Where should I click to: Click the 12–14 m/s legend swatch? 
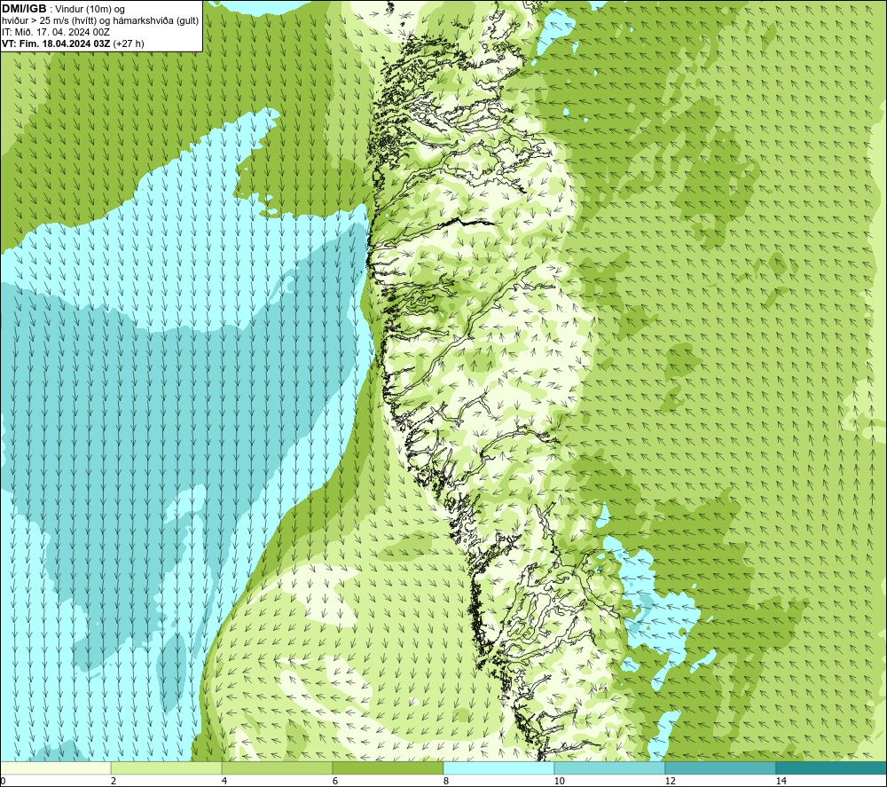(720, 767)
